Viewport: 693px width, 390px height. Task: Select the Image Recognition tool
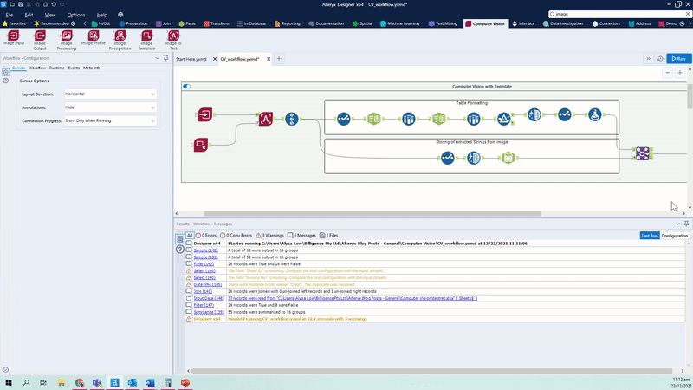120,40
